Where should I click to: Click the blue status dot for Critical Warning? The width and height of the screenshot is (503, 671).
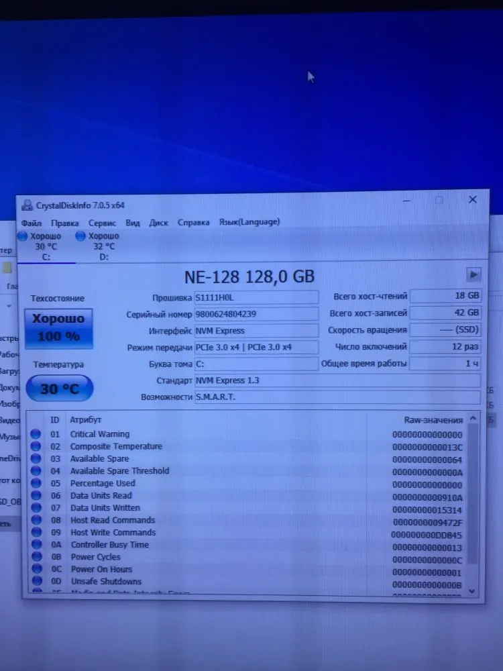pyautogui.click(x=36, y=434)
